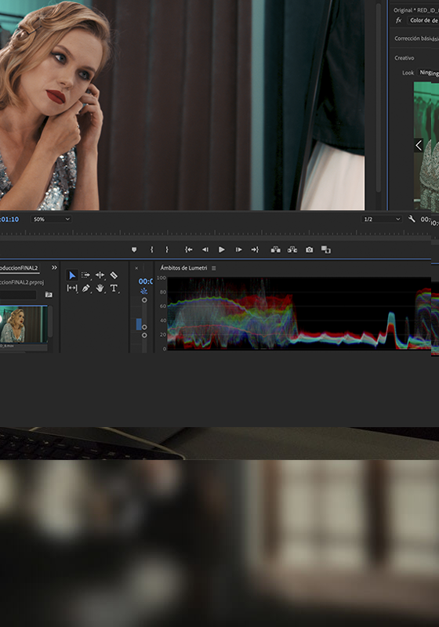Open the 50% zoom level dropdown
This screenshot has width=439, height=627.
pos(52,219)
